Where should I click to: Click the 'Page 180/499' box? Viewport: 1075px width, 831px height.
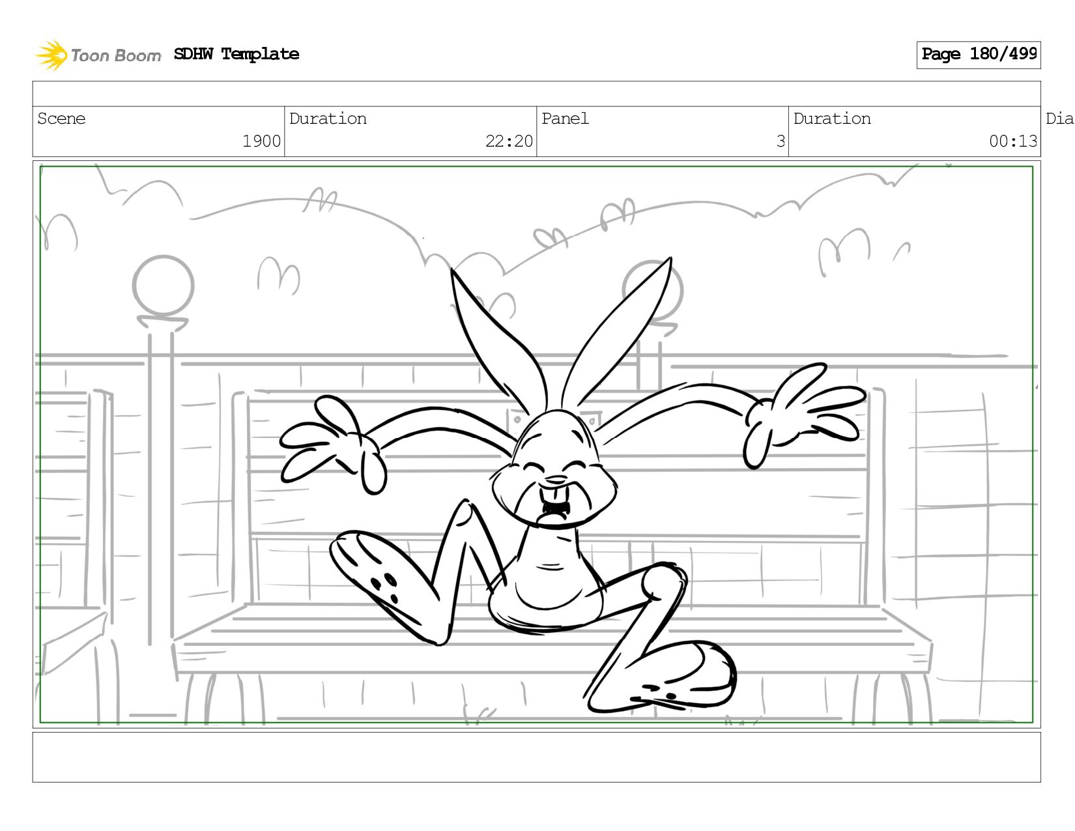coord(979,55)
